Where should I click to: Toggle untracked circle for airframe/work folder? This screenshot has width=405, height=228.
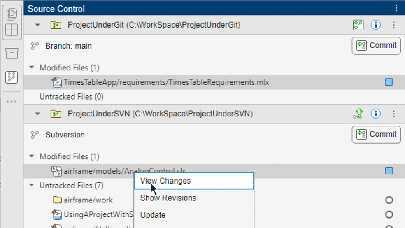389,200
